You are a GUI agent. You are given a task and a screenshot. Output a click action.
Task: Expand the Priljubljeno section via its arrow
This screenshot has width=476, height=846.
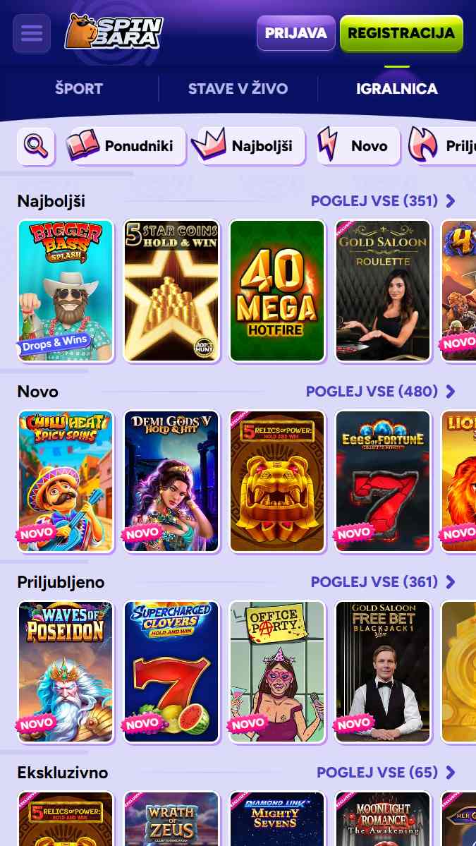tap(451, 582)
